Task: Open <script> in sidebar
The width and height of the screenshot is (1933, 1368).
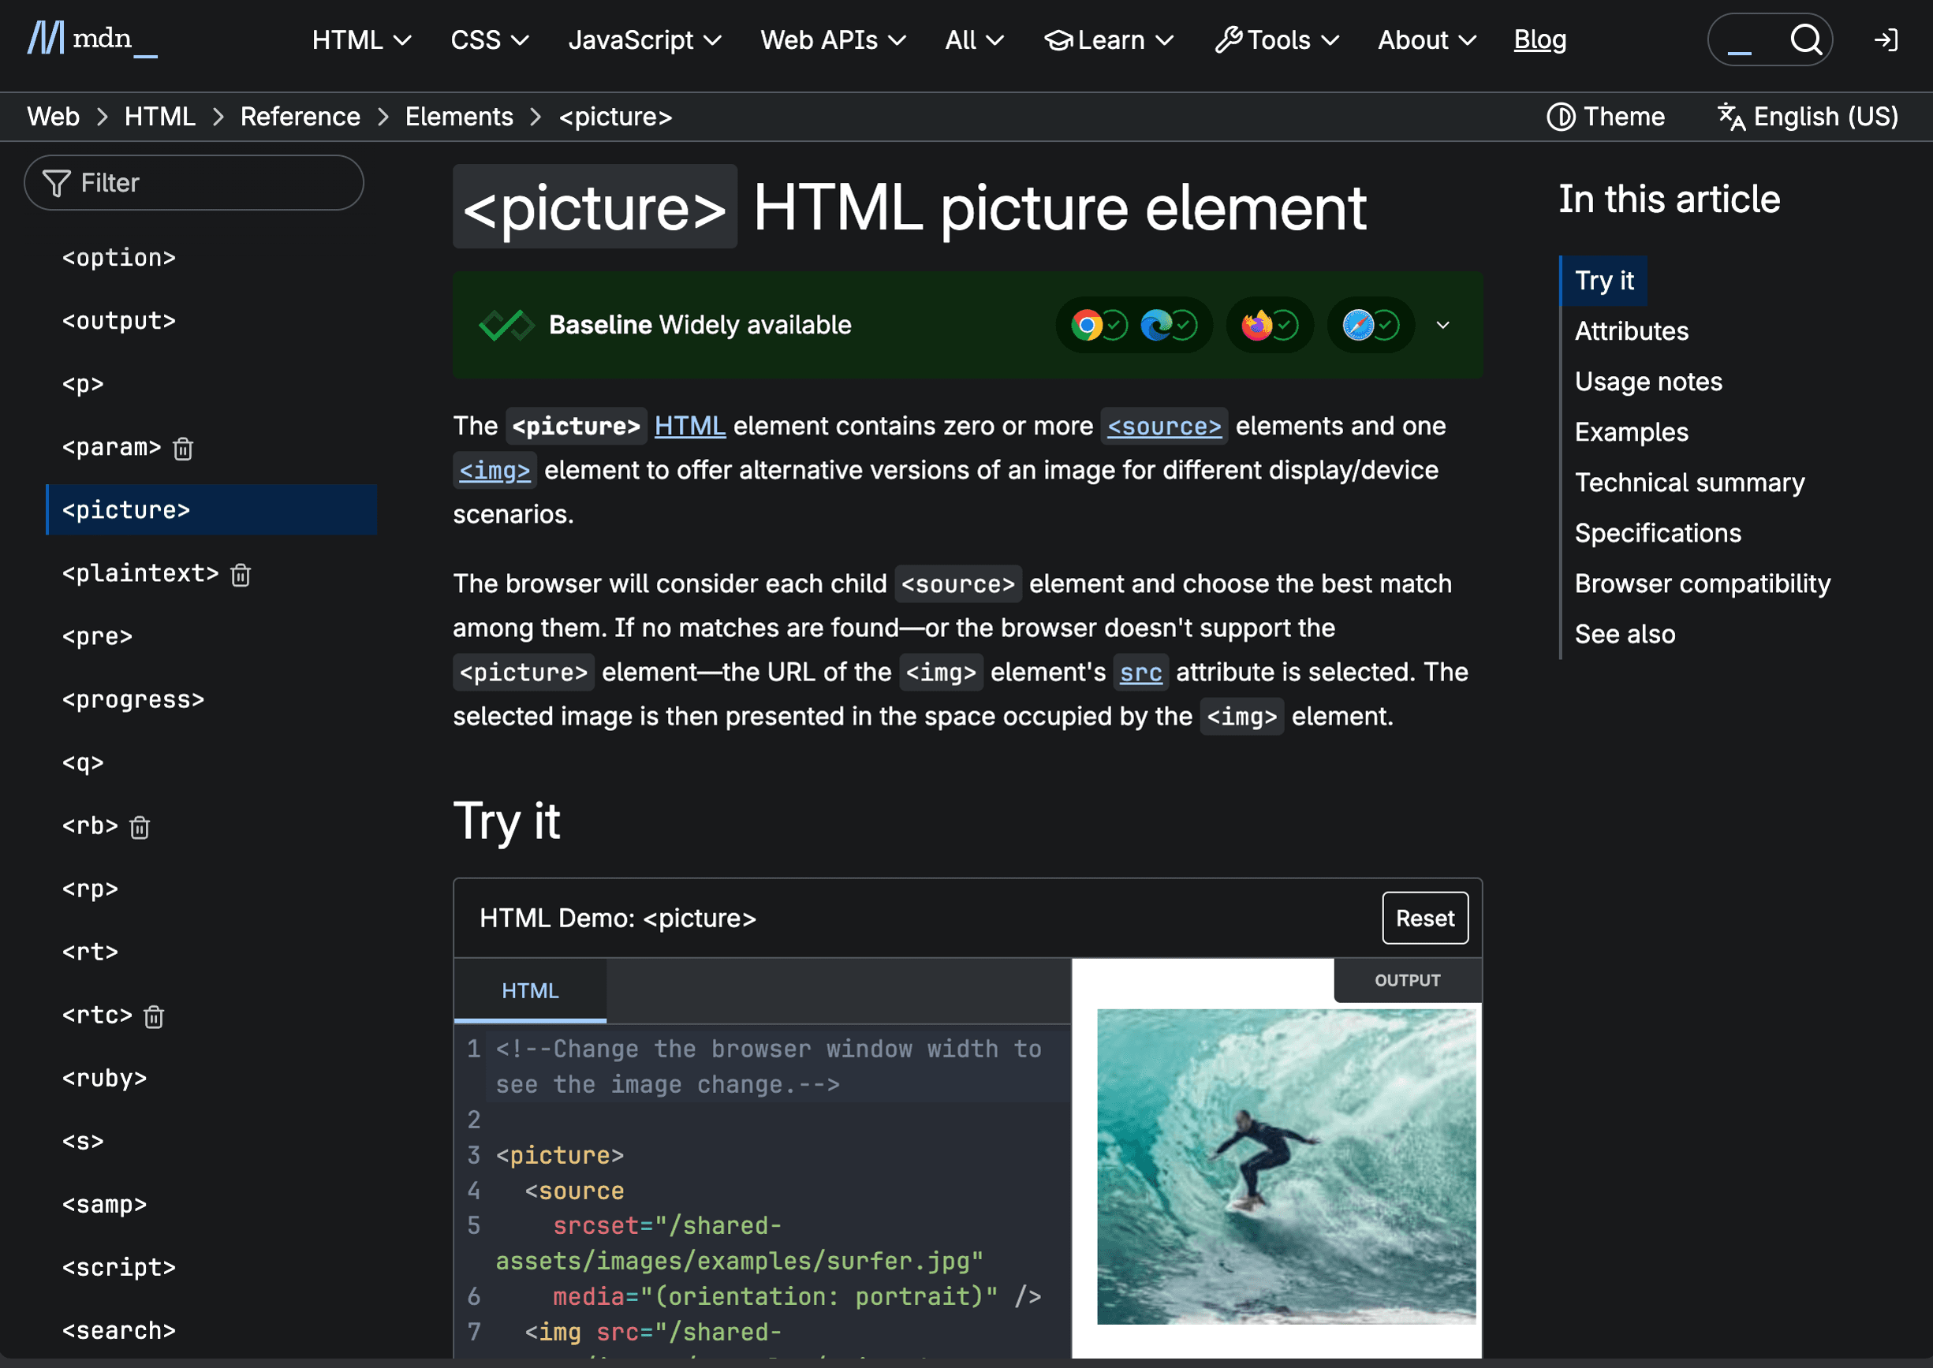Action: click(119, 1268)
